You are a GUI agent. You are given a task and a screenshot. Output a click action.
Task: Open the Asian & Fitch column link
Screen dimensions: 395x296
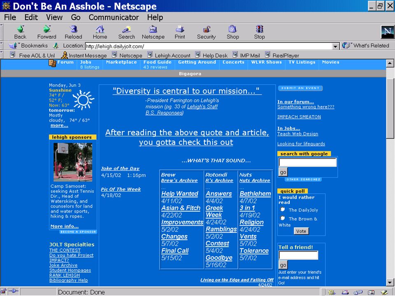[x=181, y=208]
